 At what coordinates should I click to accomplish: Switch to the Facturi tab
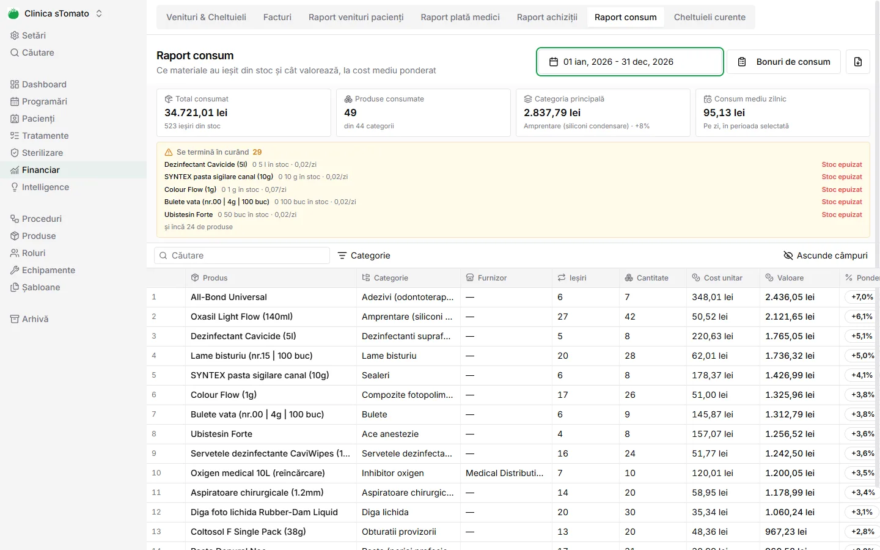pos(277,17)
